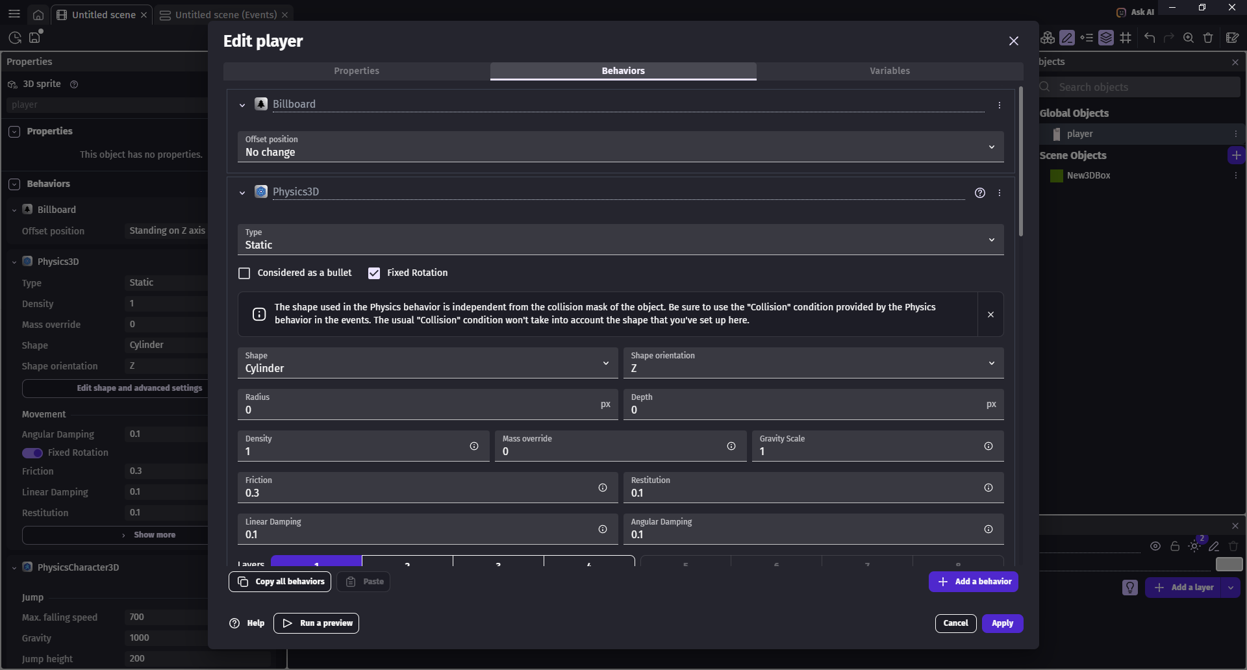Switch to the Variables tab
Screen dimensions: 1247x670
click(889, 71)
